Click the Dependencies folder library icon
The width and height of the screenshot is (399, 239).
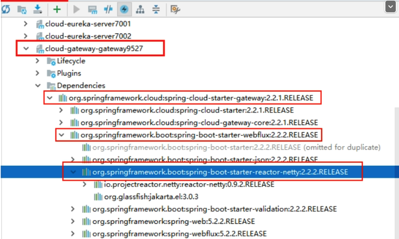tap(51, 86)
